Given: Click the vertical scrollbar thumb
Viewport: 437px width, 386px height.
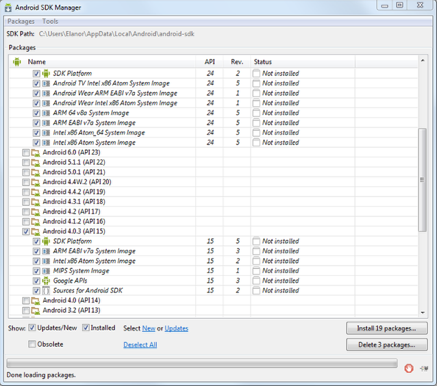Looking at the screenshot, I should click(x=423, y=180).
